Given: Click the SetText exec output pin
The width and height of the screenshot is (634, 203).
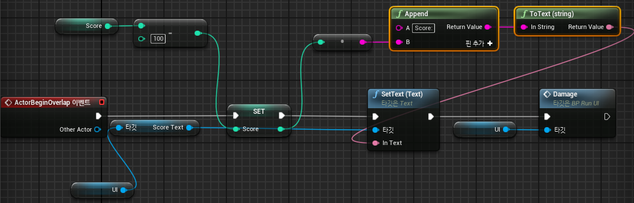Looking at the screenshot, I should [x=431, y=117].
